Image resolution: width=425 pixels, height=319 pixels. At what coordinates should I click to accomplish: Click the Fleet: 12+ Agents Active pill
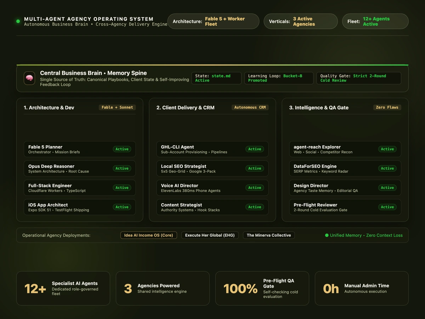[375, 21]
